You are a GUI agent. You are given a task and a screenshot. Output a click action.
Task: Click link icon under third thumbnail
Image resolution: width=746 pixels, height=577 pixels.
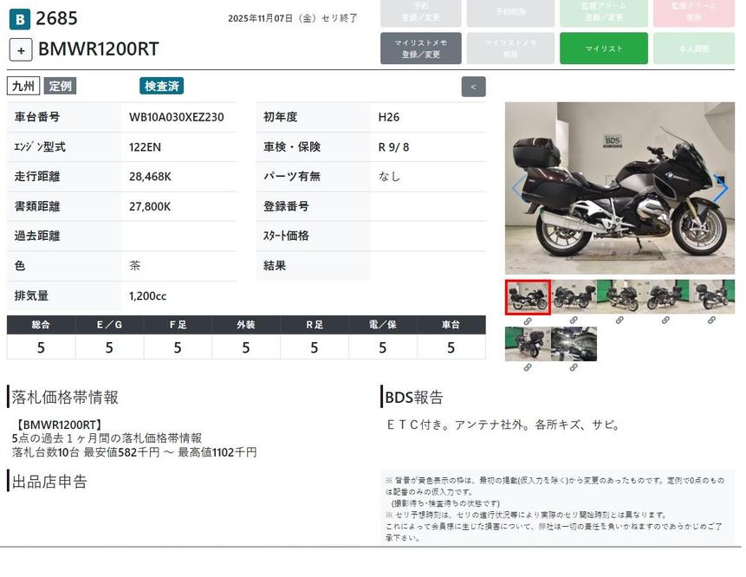click(620, 321)
